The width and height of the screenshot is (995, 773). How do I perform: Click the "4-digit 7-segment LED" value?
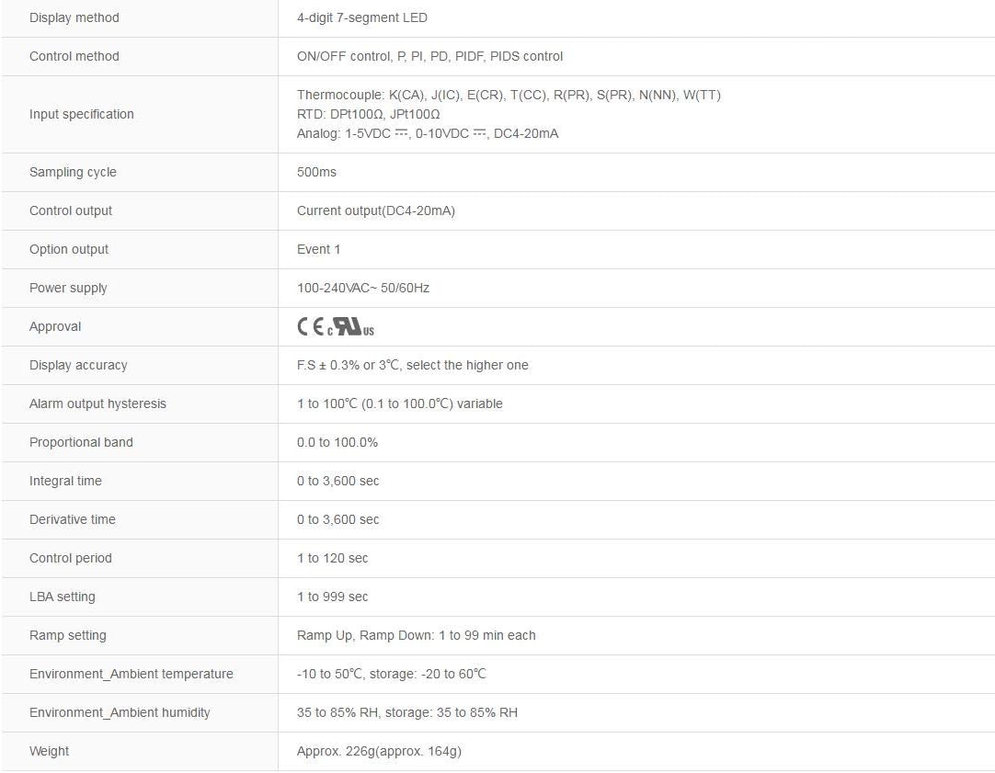tap(362, 17)
